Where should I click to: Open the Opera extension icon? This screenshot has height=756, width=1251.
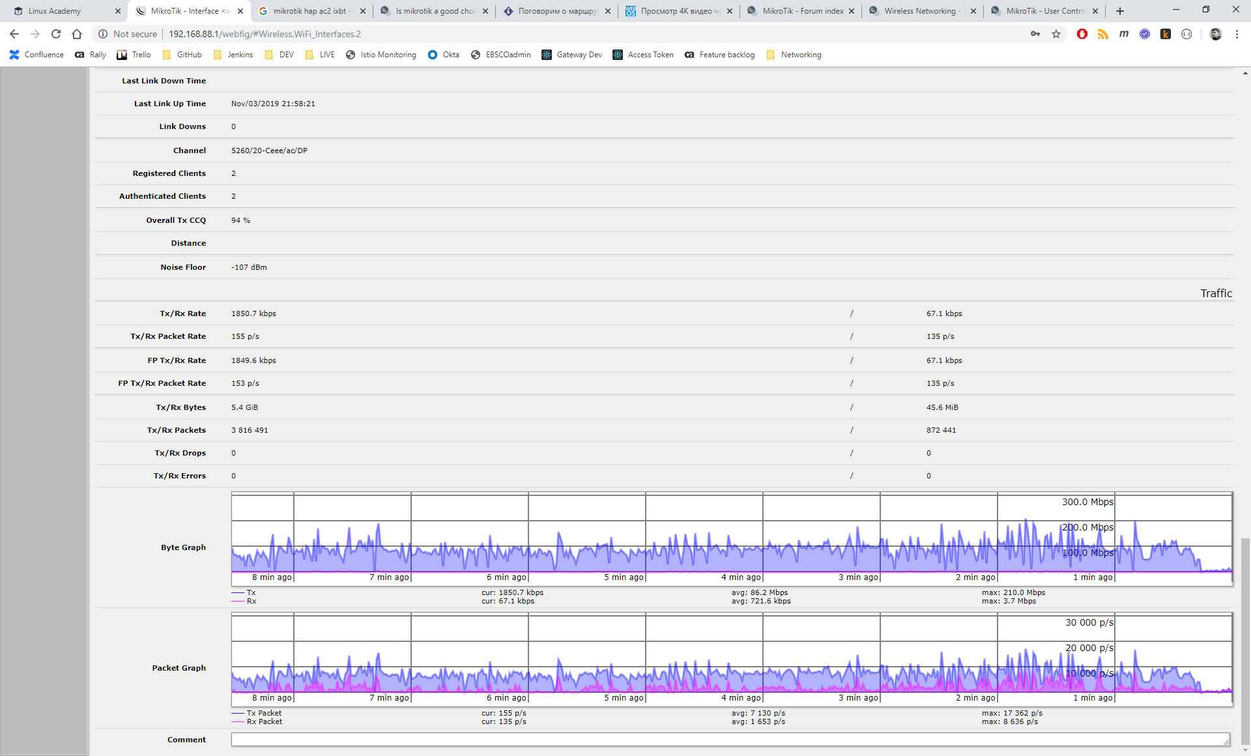[x=1082, y=34]
